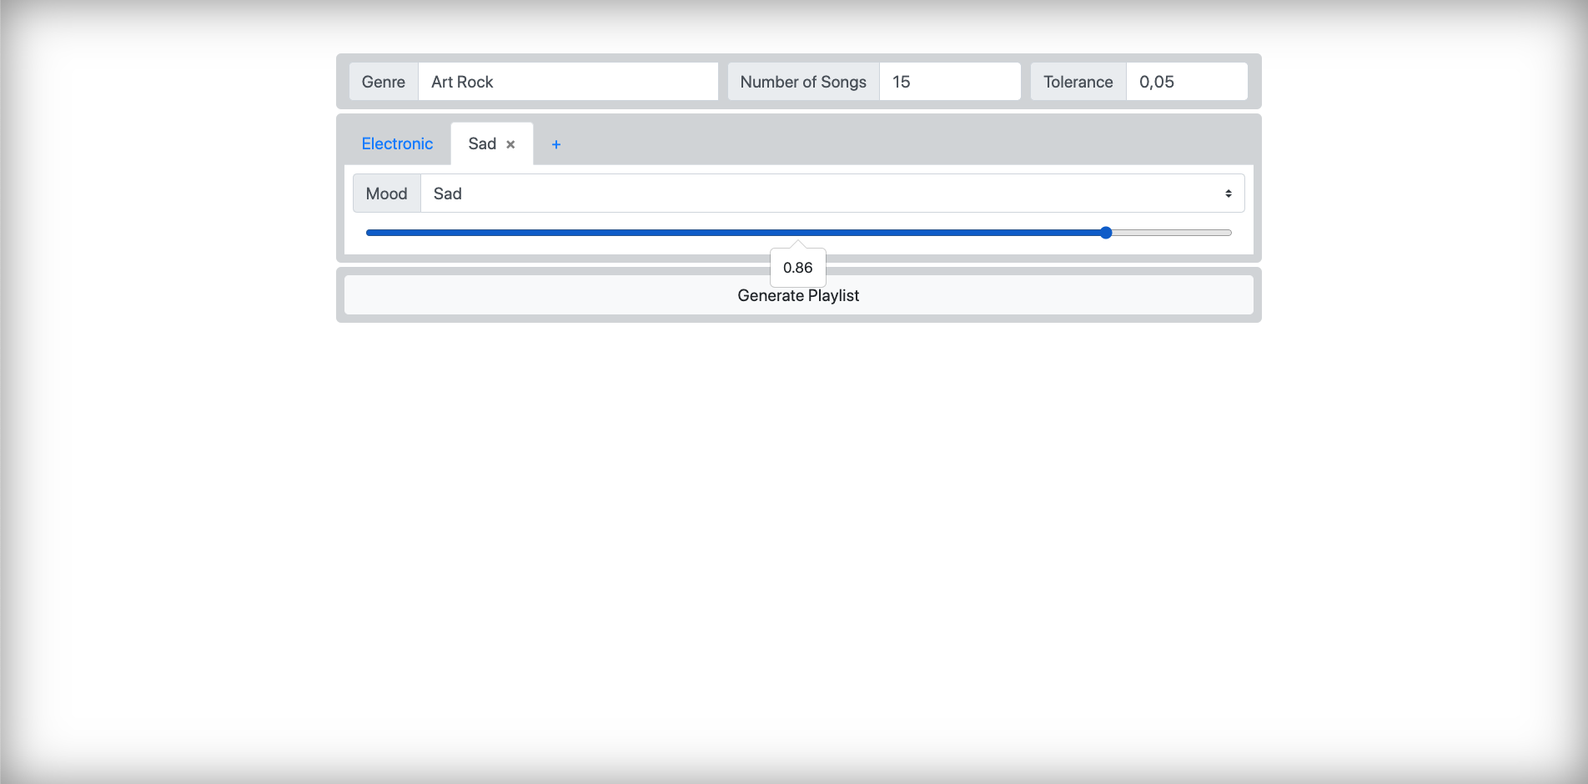Screen dimensions: 1588x784
Task: Focus the Number of Songs field
Action: [x=949, y=82]
